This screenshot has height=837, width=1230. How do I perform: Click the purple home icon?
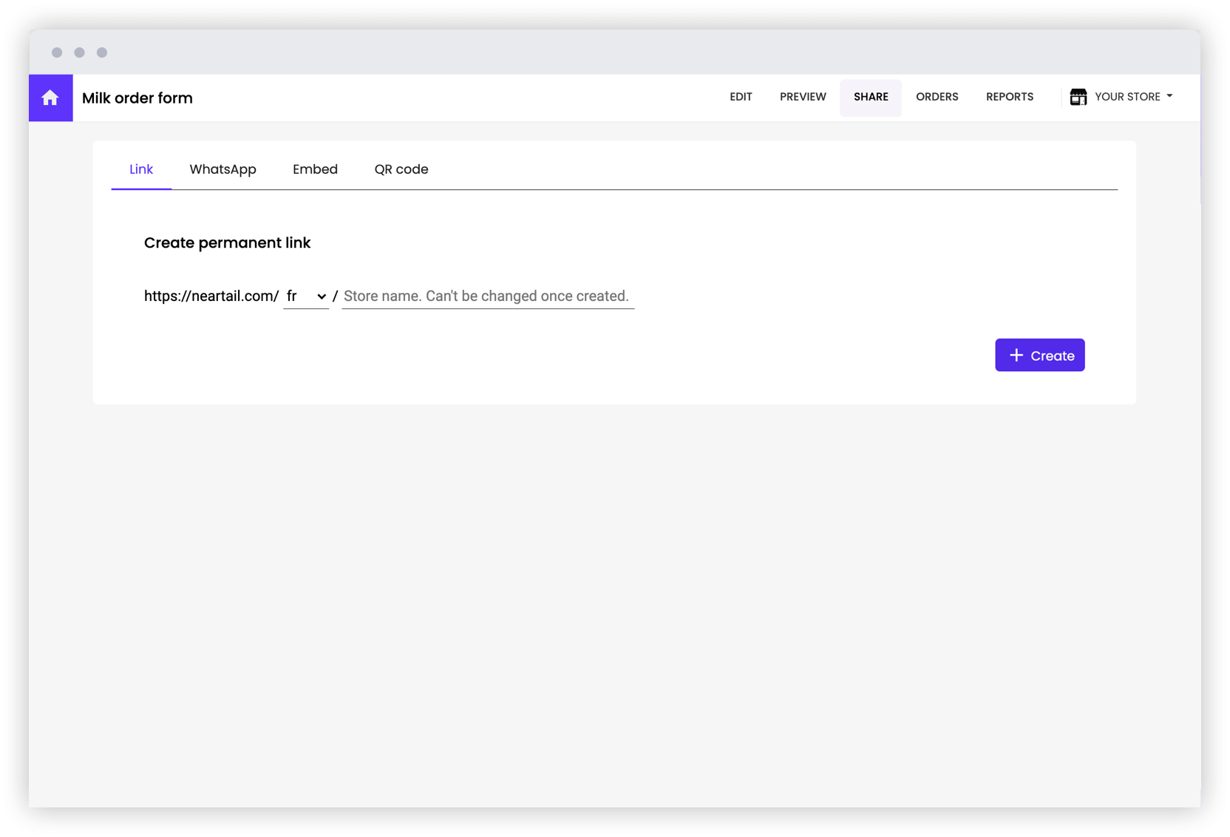50,98
